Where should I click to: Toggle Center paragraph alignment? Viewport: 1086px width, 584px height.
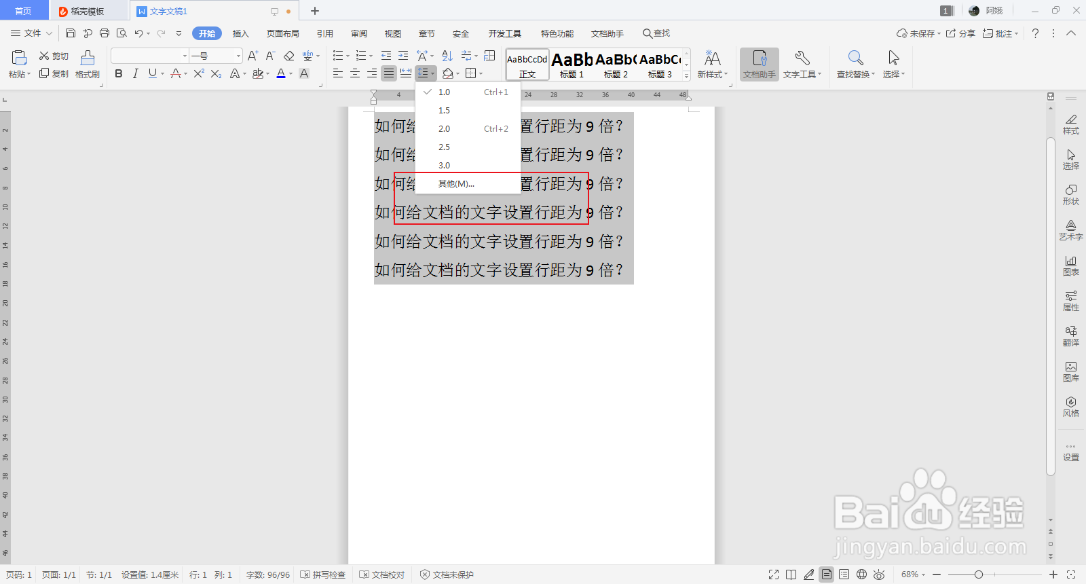355,73
